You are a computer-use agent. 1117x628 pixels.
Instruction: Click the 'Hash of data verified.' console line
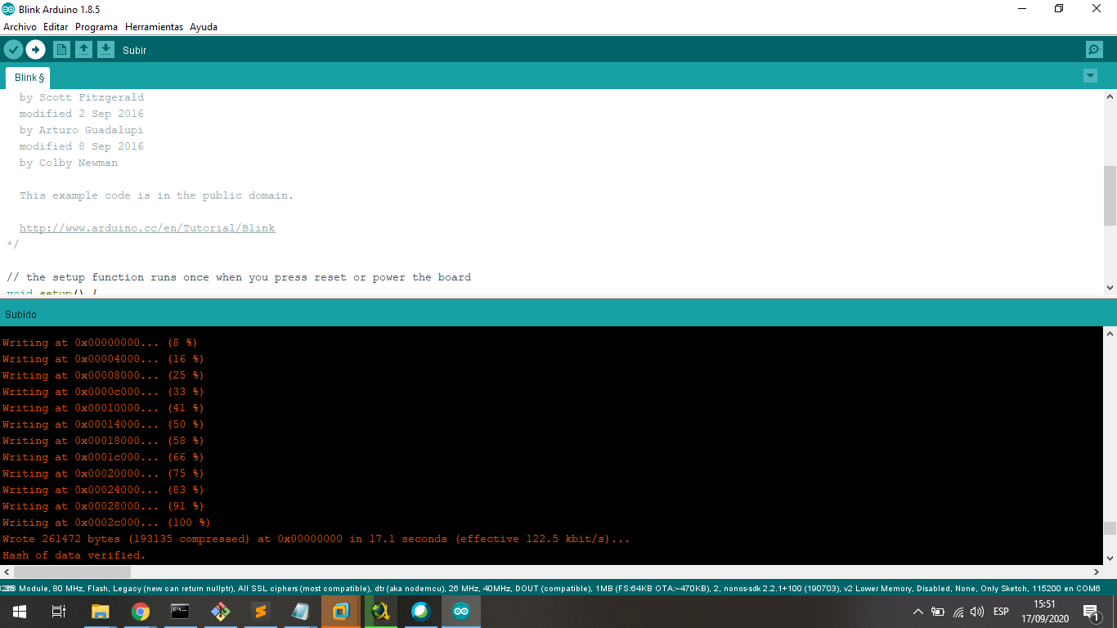(x=74, y=555)
